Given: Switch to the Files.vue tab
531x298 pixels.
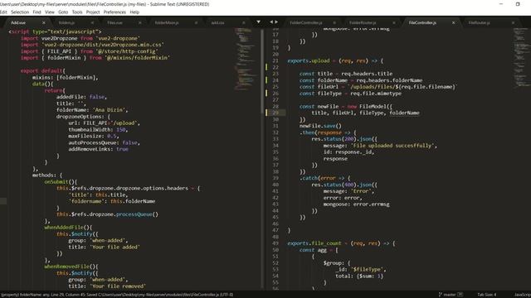Looking at the screenshot, I should point(114,22).
